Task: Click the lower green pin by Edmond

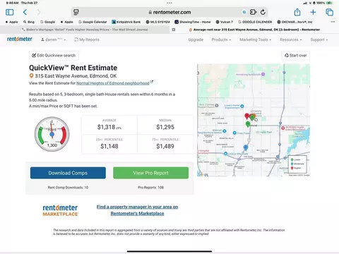Action: pyautogui.click(x=248, y=124)
